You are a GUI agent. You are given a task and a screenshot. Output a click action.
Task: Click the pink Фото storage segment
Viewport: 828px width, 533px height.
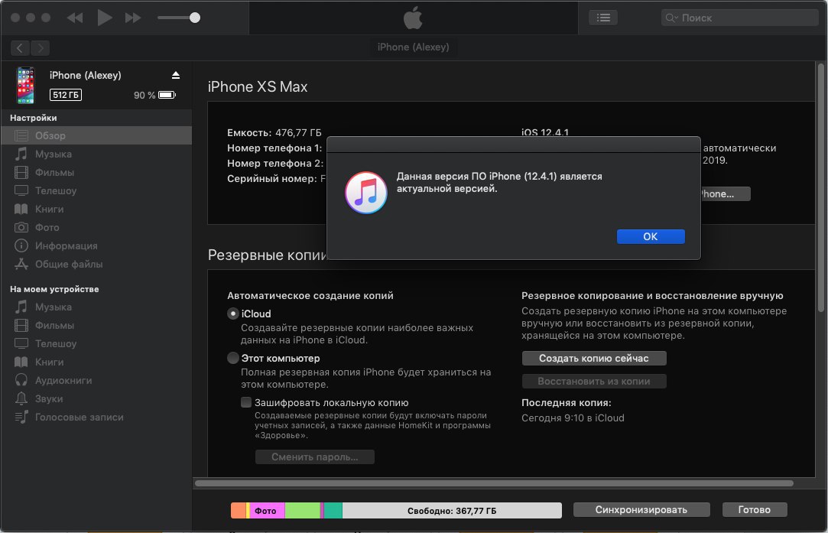267,510
